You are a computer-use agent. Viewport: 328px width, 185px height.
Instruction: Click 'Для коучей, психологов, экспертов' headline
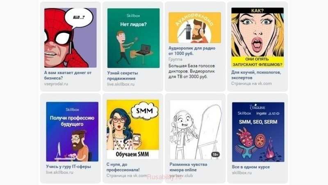256,75
